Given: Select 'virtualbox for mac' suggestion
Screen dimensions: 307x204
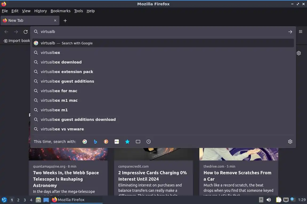Looking at the screenshot, I should [x=163, y=91].
